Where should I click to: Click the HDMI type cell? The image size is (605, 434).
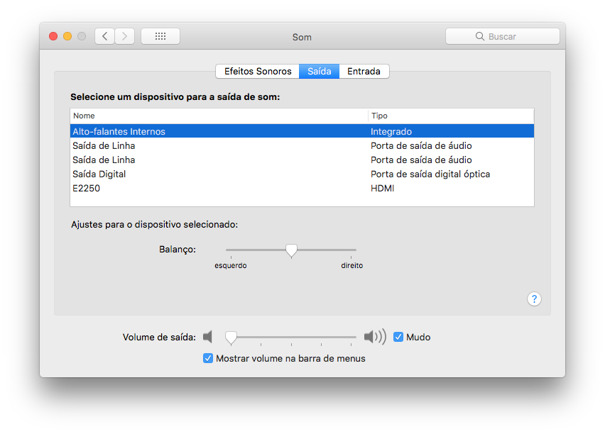pos(382,189)
